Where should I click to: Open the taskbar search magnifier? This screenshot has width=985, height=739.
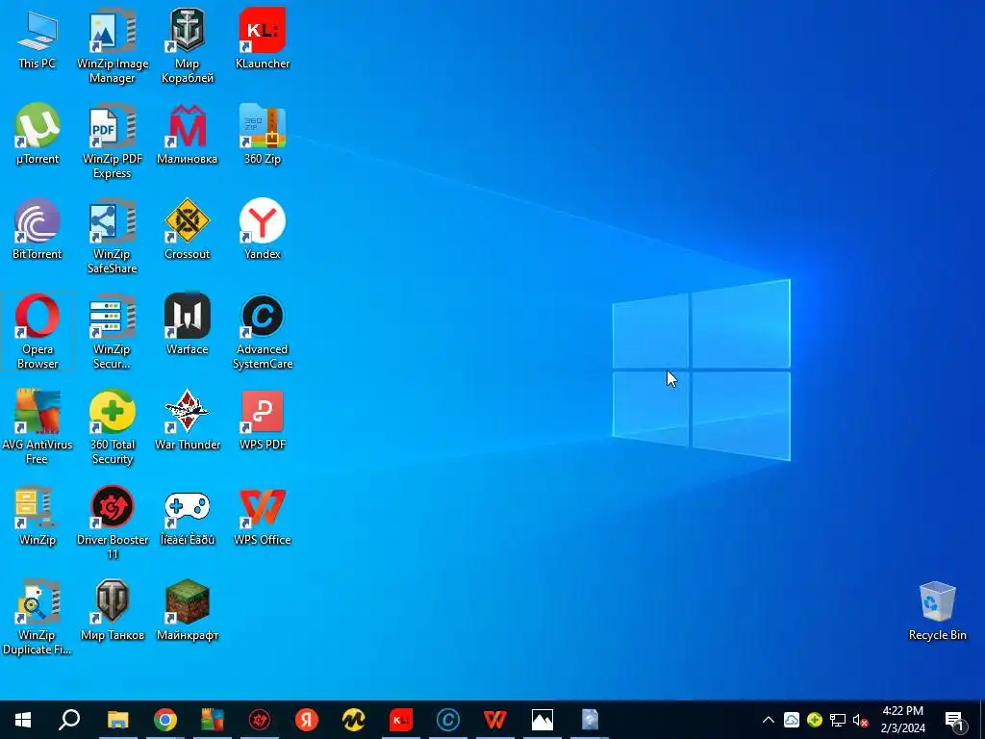pos(69,720)
